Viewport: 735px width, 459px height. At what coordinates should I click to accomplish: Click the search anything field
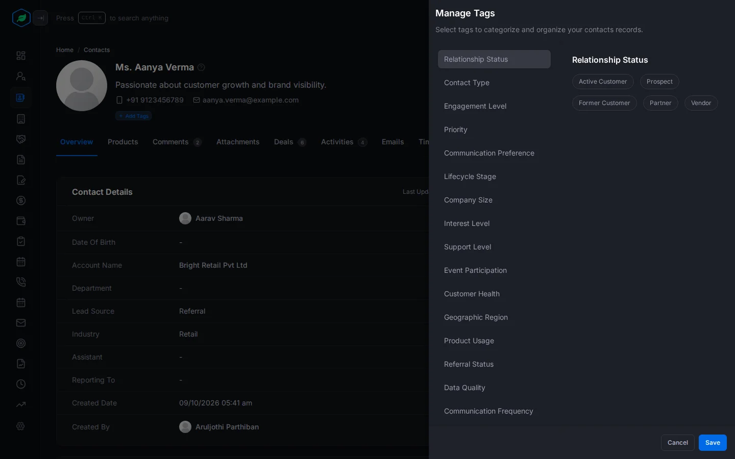(x=112, y=18)
